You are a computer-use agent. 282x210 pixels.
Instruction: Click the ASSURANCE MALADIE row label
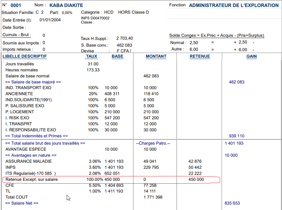coord(29,161)
